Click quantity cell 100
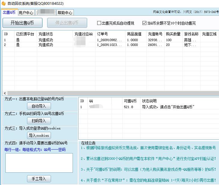Screen dimensions: 219x185 169,40
